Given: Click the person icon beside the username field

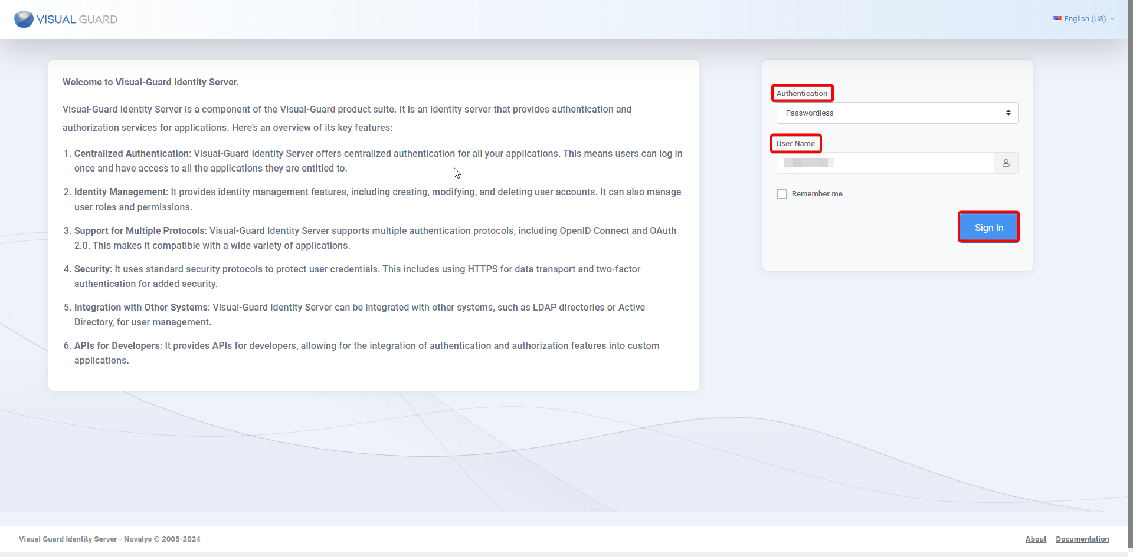Looking at the screenshot, I should 1006,163.
